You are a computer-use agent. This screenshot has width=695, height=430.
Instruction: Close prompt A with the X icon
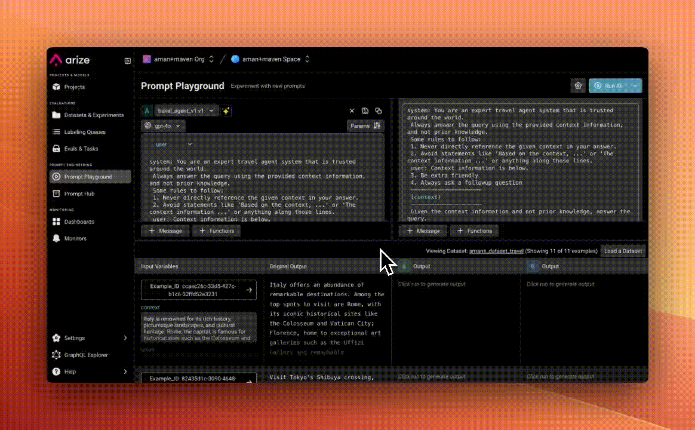click(352, 111)
